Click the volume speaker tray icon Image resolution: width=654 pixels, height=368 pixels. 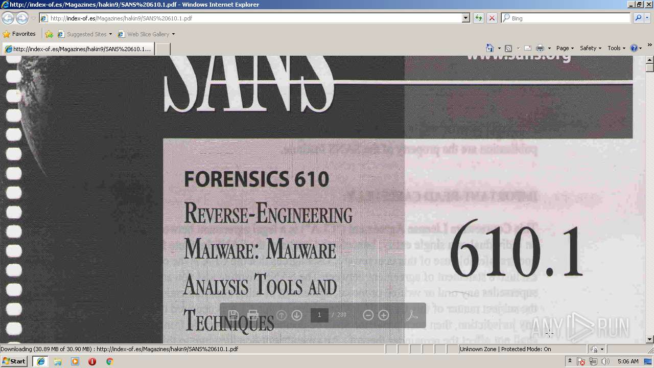coord(605,361)
